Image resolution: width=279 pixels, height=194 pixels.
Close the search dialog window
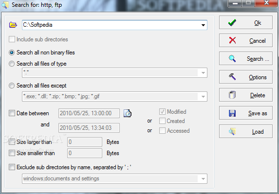266,3
